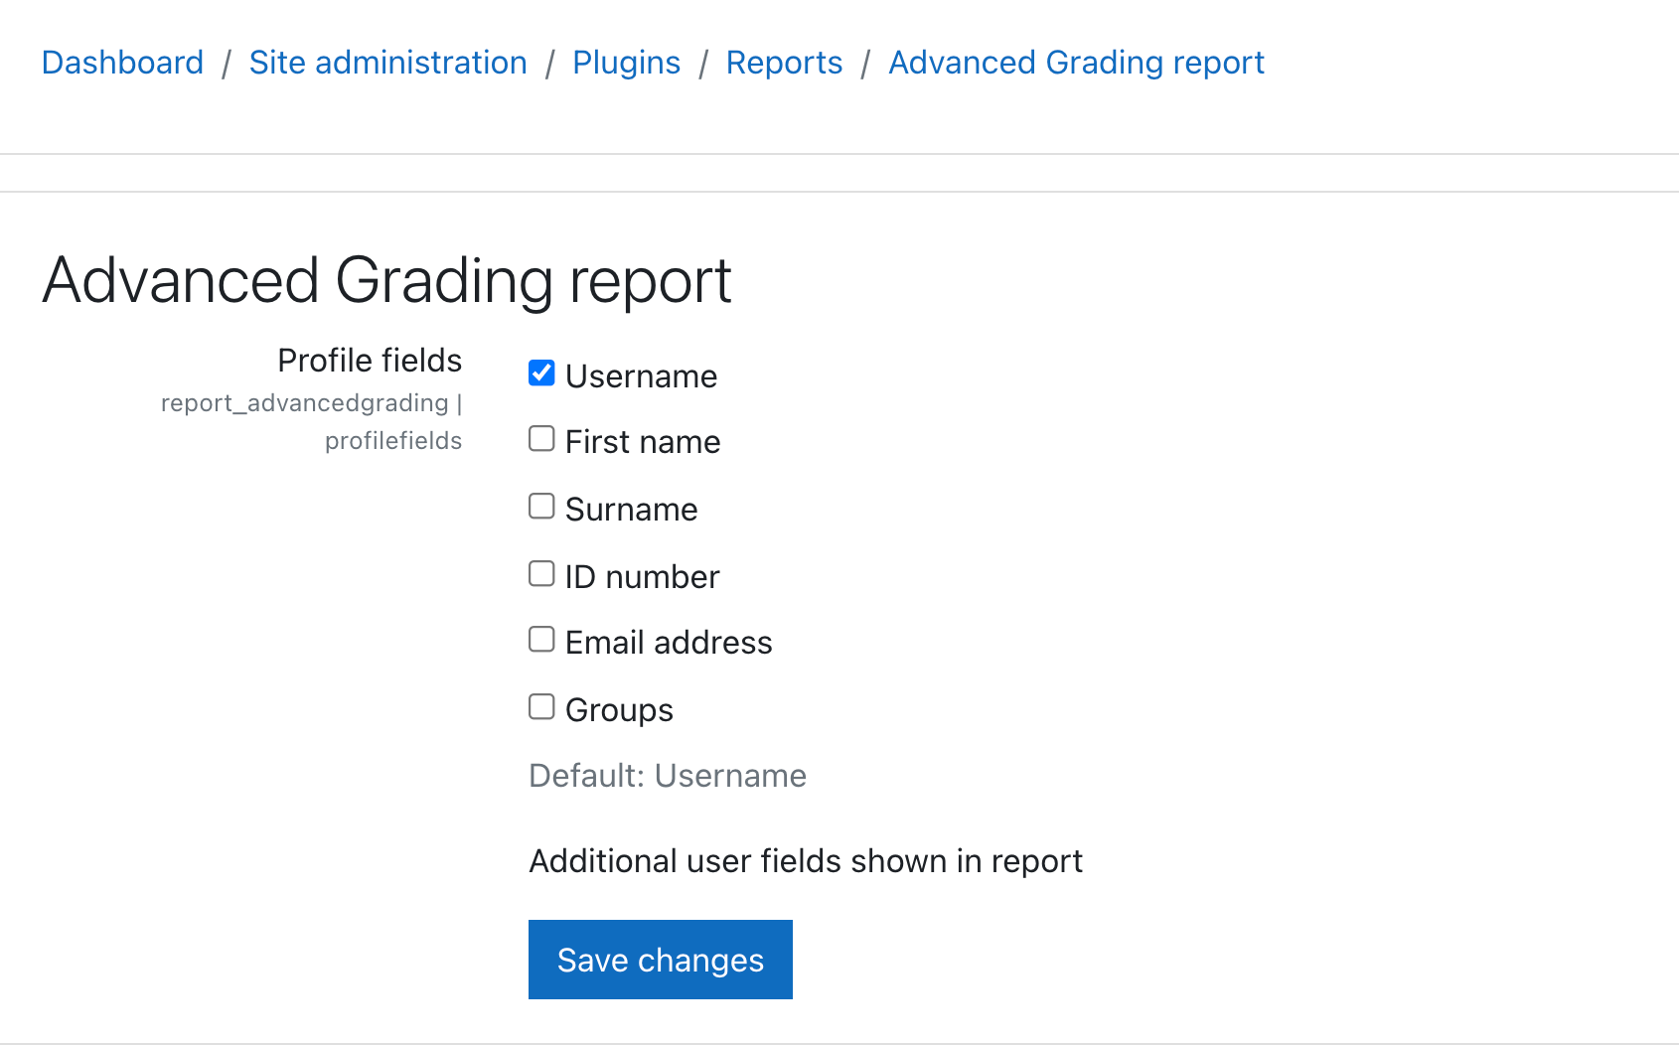
Task: Click the 'Email address' label text
Action: (x=669, y=643)
